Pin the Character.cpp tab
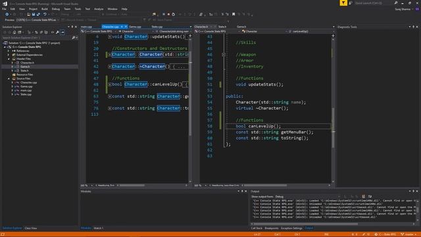The height and width of the screenshot is (237, 421). [x=122, y=27]
